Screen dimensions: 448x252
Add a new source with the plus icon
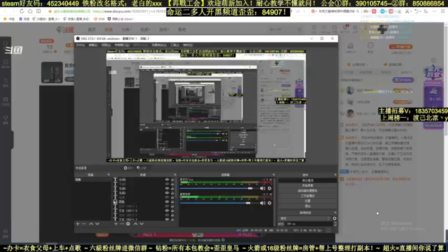pyautogui.click(x=116, y=223)
